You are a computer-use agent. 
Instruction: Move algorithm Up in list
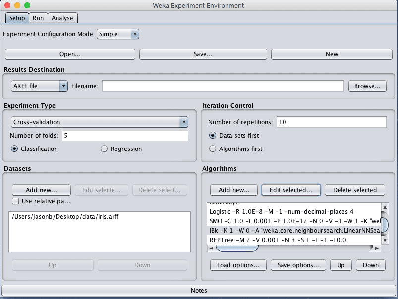tap(341, 265)
